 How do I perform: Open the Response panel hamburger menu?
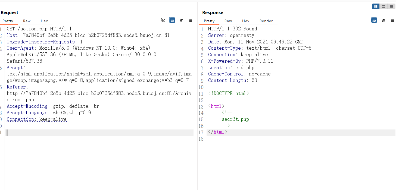click(392, 20)
